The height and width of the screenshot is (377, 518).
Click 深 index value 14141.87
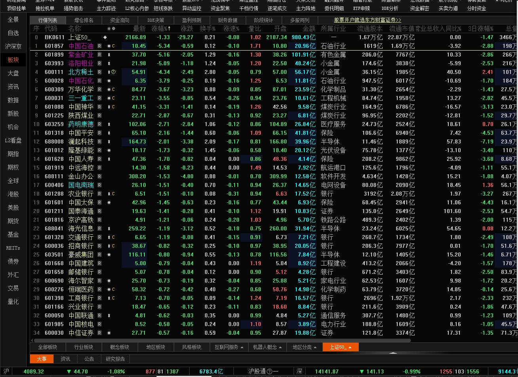(327, 371)
